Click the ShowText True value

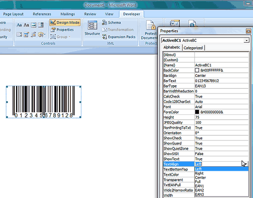click(222, 159)
